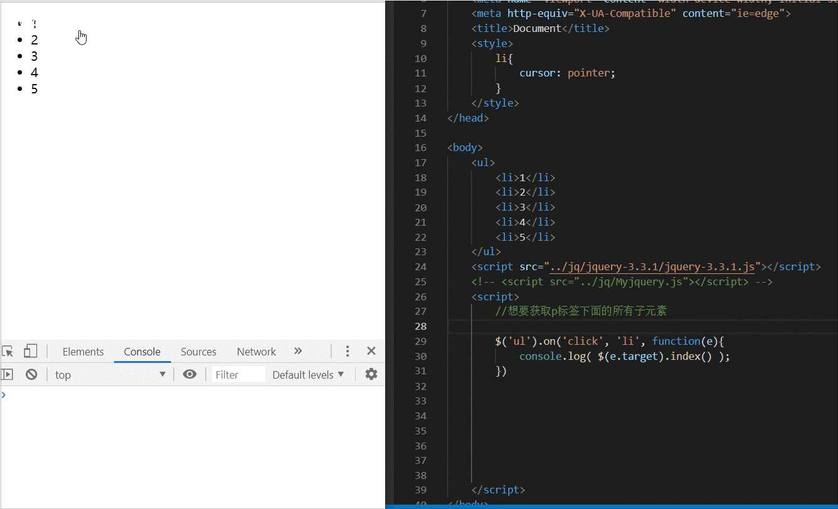This screenshot has width=838, height=509.
Task: Open DevTools three-dot menu
Action: [x=347, y=352]
